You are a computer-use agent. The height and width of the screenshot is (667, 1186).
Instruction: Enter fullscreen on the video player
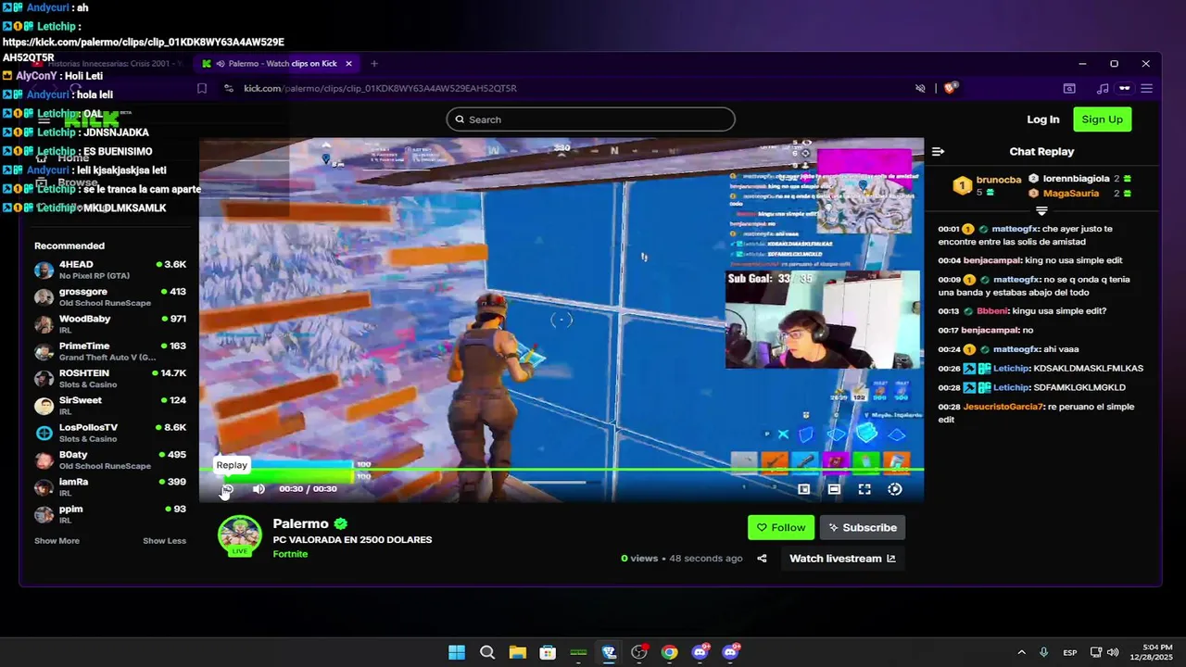point(864,489)
